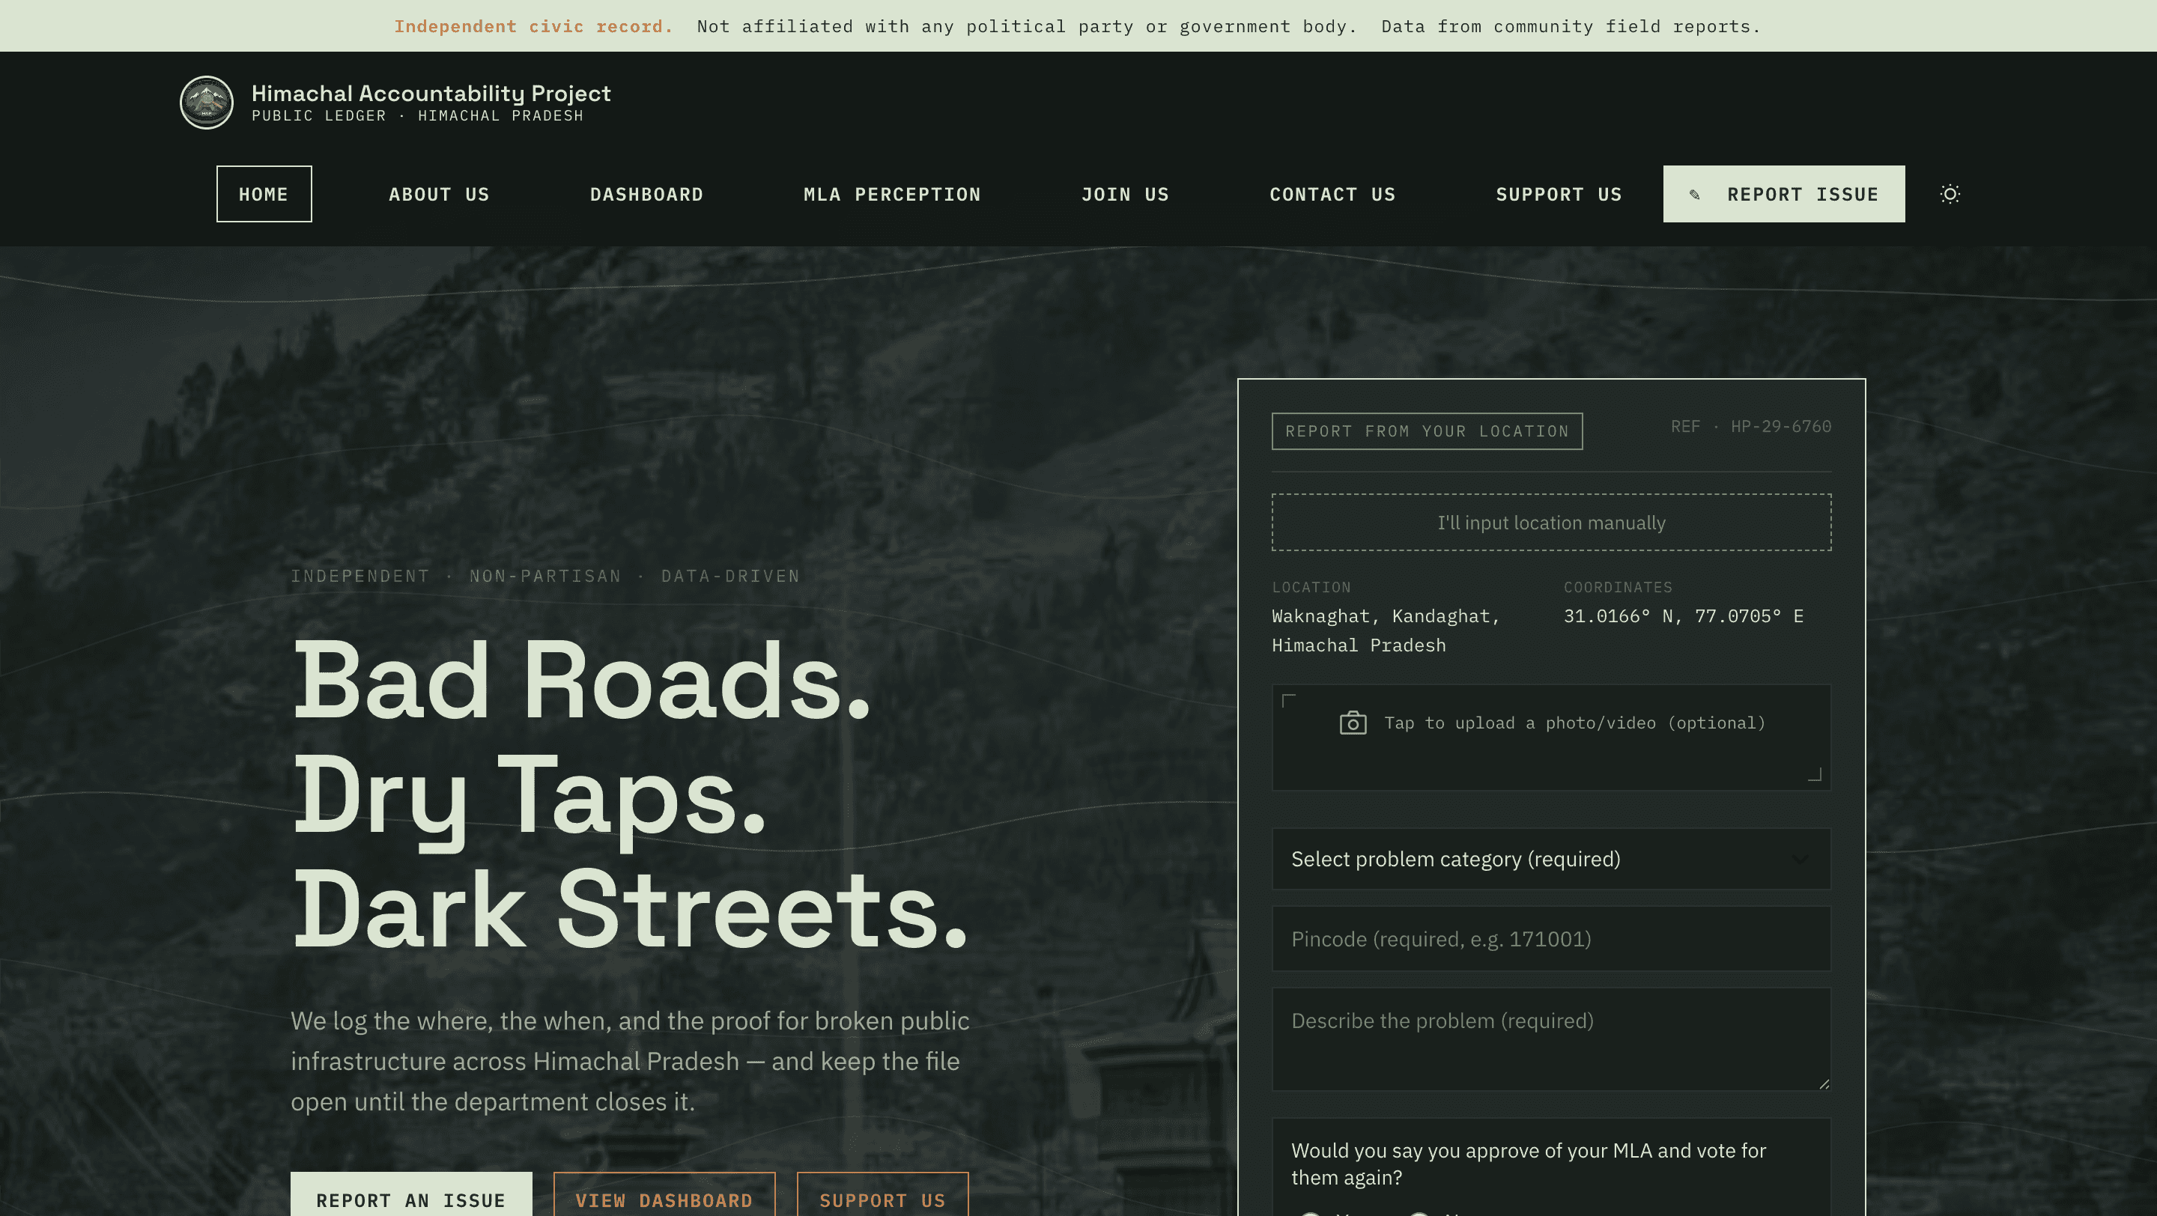Click the location "Waknaghat, Kandaghat, Himachal Pradesh"
Screen dimensions: 2157x1216
click(x=1386, y=631)
